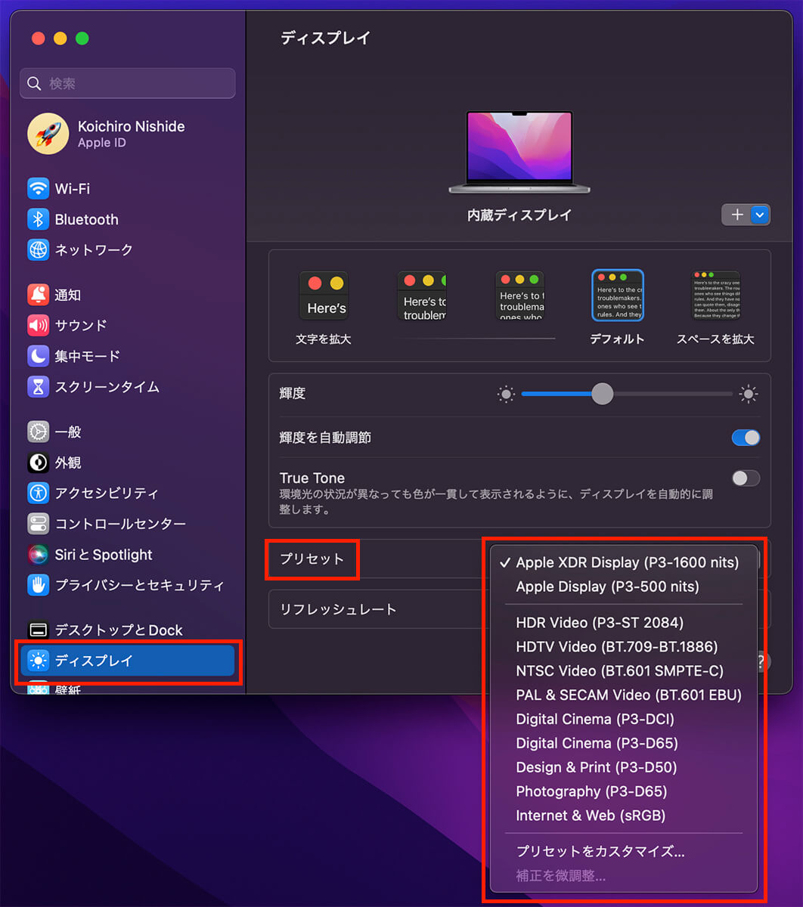Open プライバシーとセキュリティ hand icon

click(x=38, y=585)
